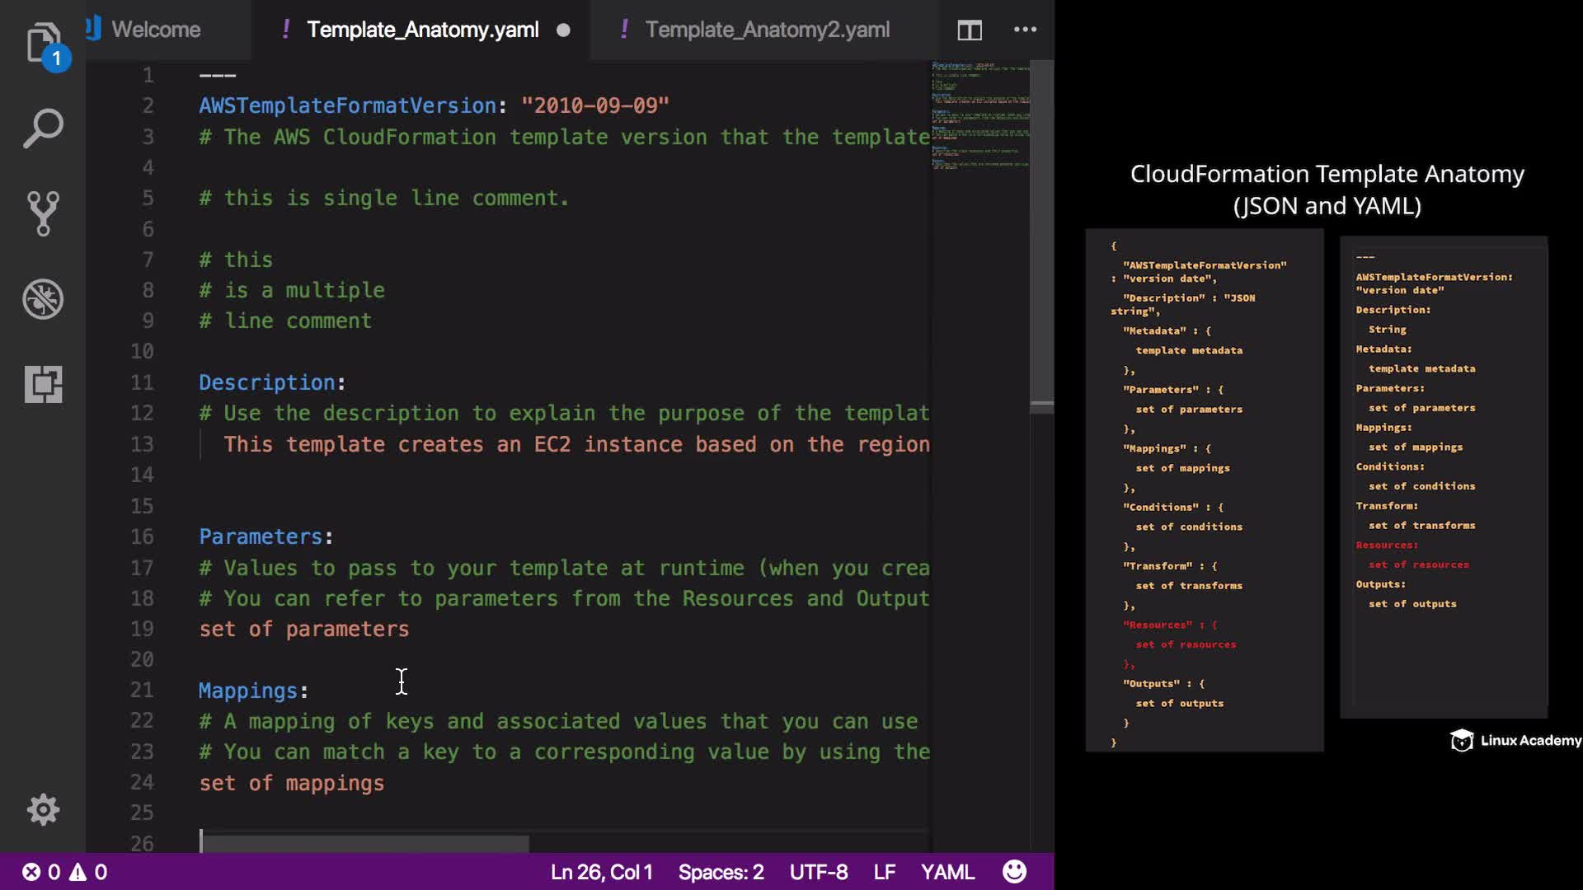
Task: Open the Search panel icon
Action: click(43, 129)
